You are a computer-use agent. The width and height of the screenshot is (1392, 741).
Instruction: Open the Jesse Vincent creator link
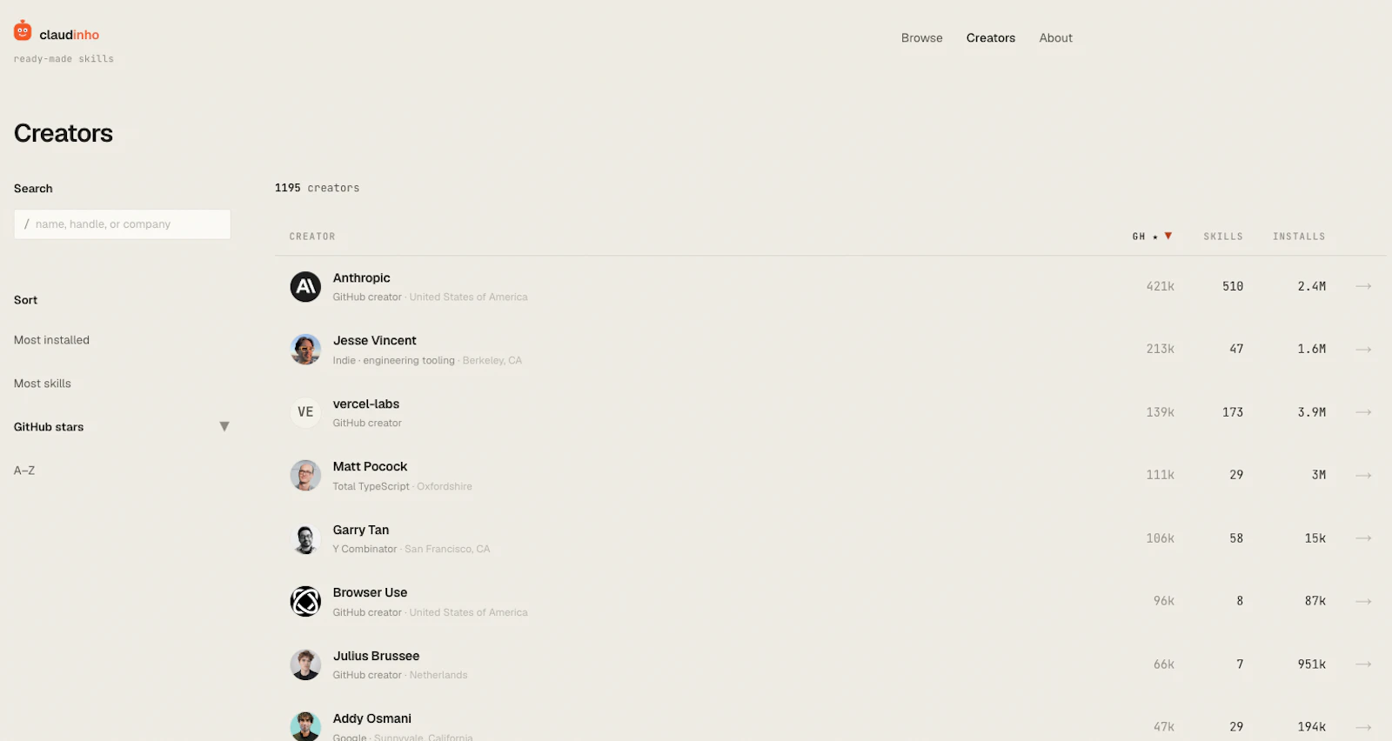pos(374,340)
